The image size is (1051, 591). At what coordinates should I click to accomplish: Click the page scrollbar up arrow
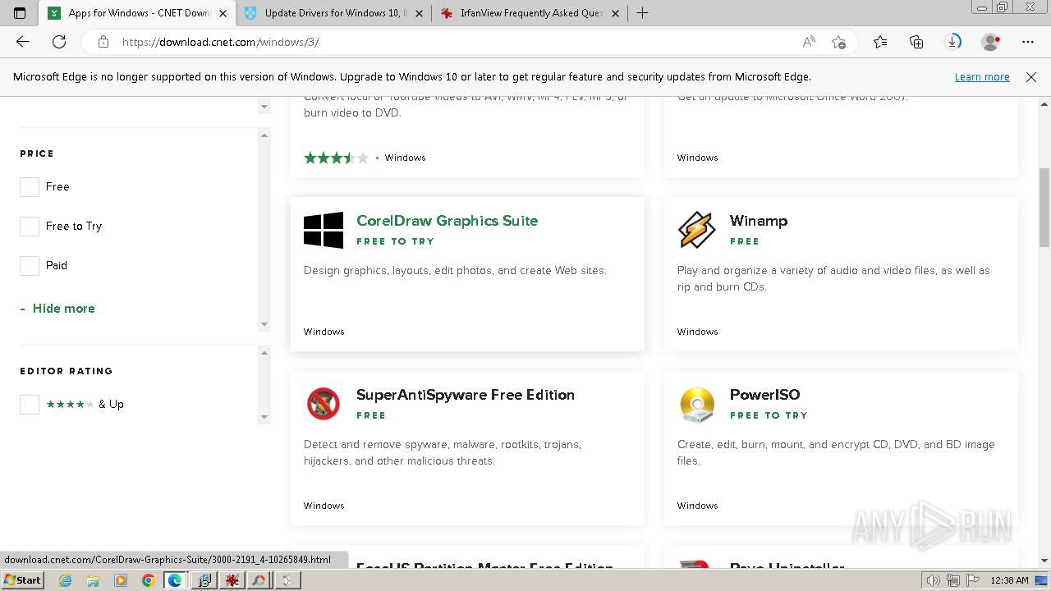click(1044, 104)
